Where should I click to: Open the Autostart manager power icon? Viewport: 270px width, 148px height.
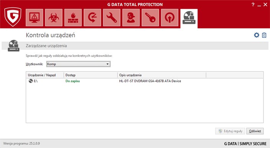coord(170,18)
